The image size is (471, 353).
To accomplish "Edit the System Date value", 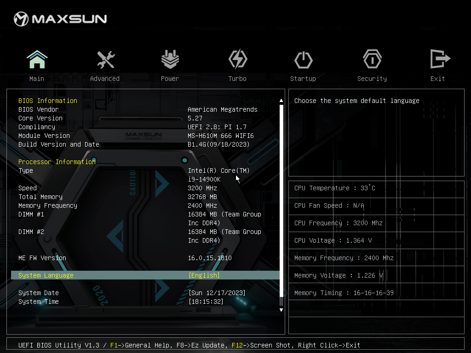I will click(217, 293).
